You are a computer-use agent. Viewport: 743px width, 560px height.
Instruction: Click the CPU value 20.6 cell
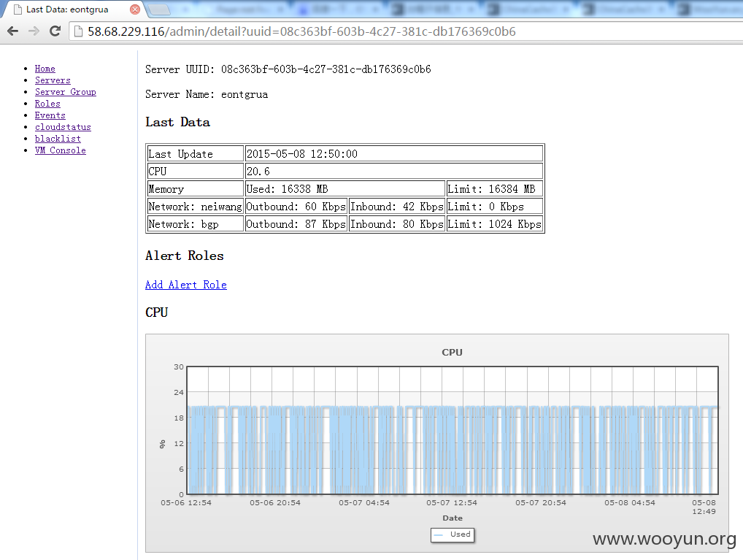[393, 171]
